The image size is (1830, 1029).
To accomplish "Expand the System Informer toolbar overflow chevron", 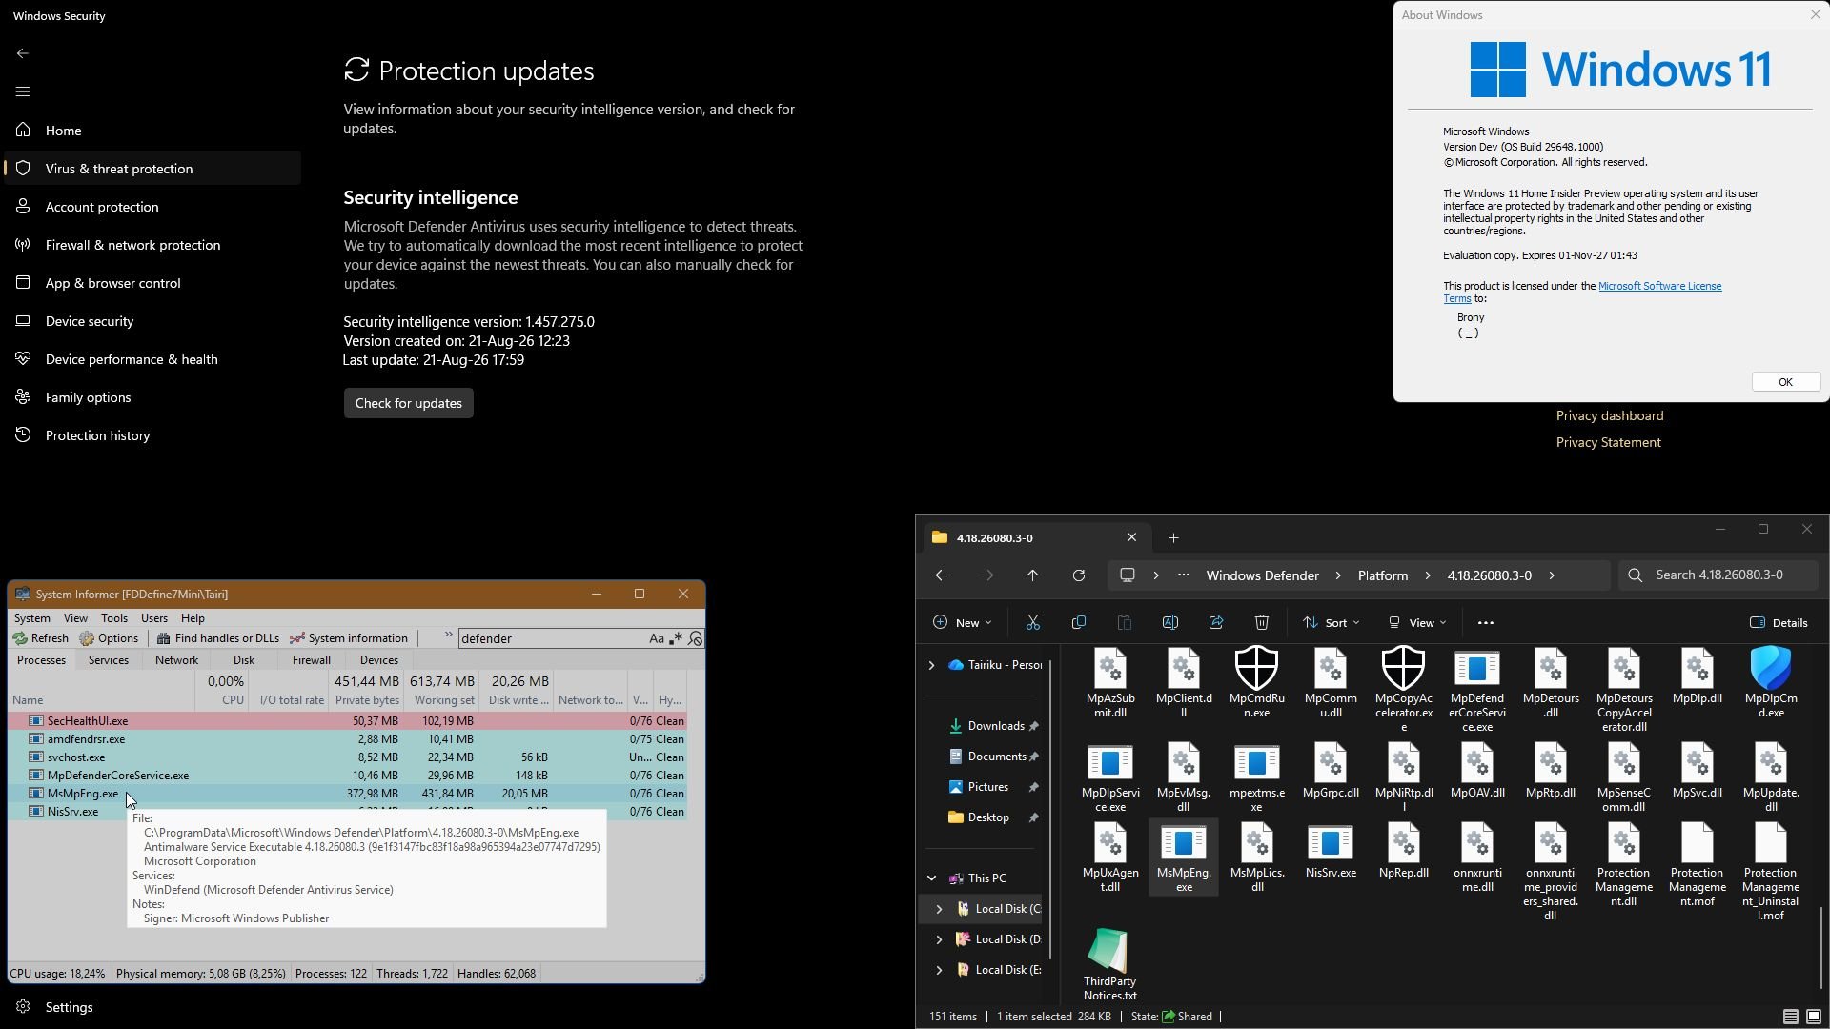I will (448, 636).
